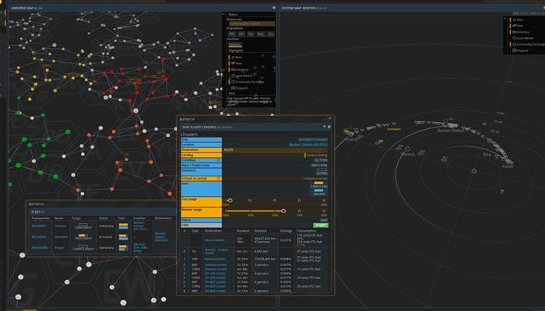Set fuel usage slider to maximum stop
545x311 pixels.
click(324, 201)
